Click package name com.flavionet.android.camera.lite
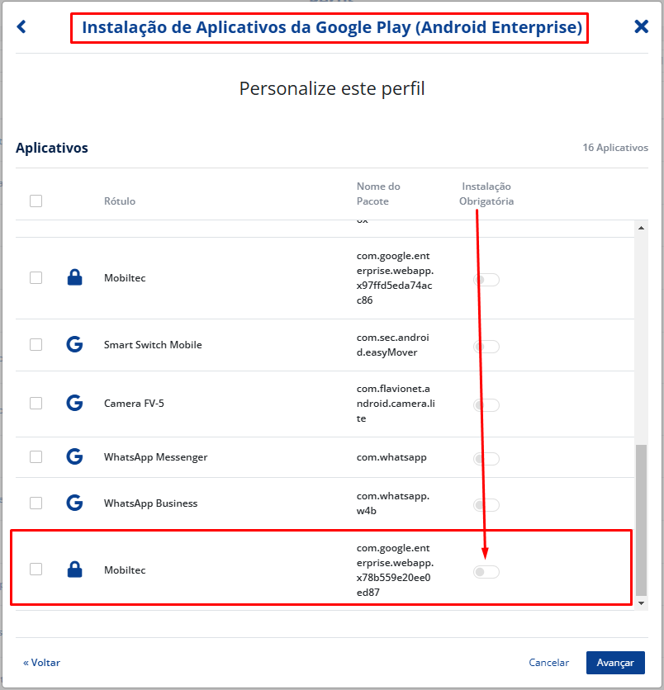Image resolution: width=664 pixels, height=690 pixels. (x=396, y=403)
